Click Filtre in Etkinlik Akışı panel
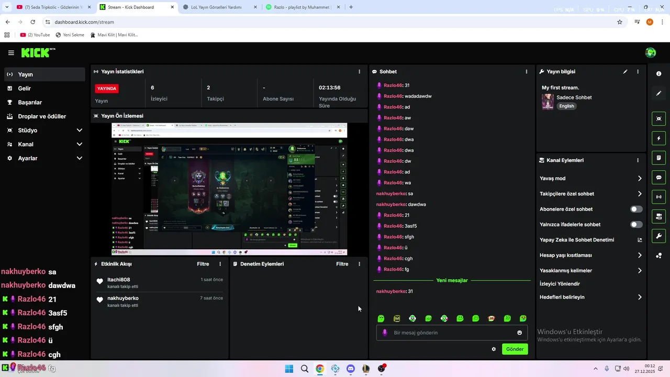Viewport: 670px width, 377px height. (203, 264)
